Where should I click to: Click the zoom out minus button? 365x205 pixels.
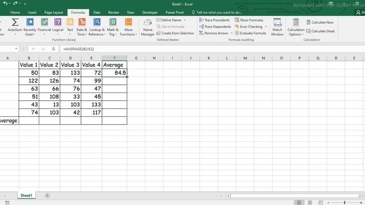pyautogui.click(x=328, y=203)
